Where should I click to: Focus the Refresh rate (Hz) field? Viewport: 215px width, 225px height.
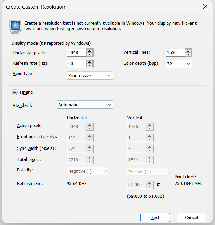coord(76,64)
